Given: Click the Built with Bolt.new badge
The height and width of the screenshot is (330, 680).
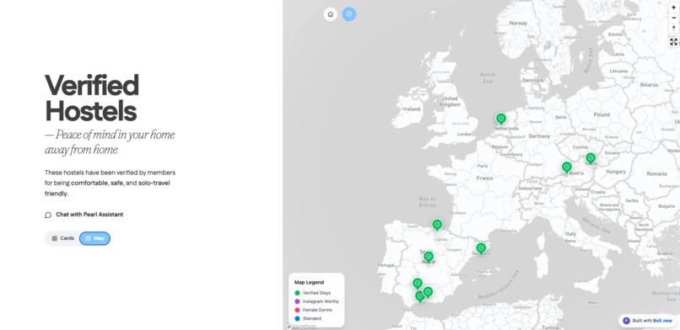Looking at the screenshot, I should pos(648,321).
